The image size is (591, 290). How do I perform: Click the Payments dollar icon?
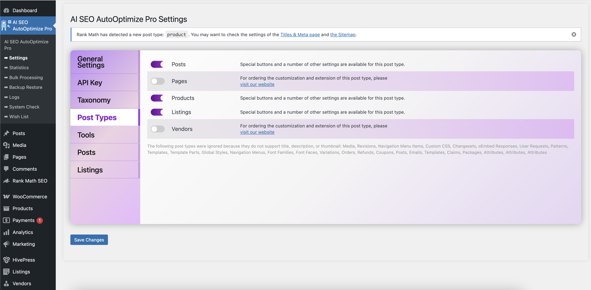pos(6,220)
